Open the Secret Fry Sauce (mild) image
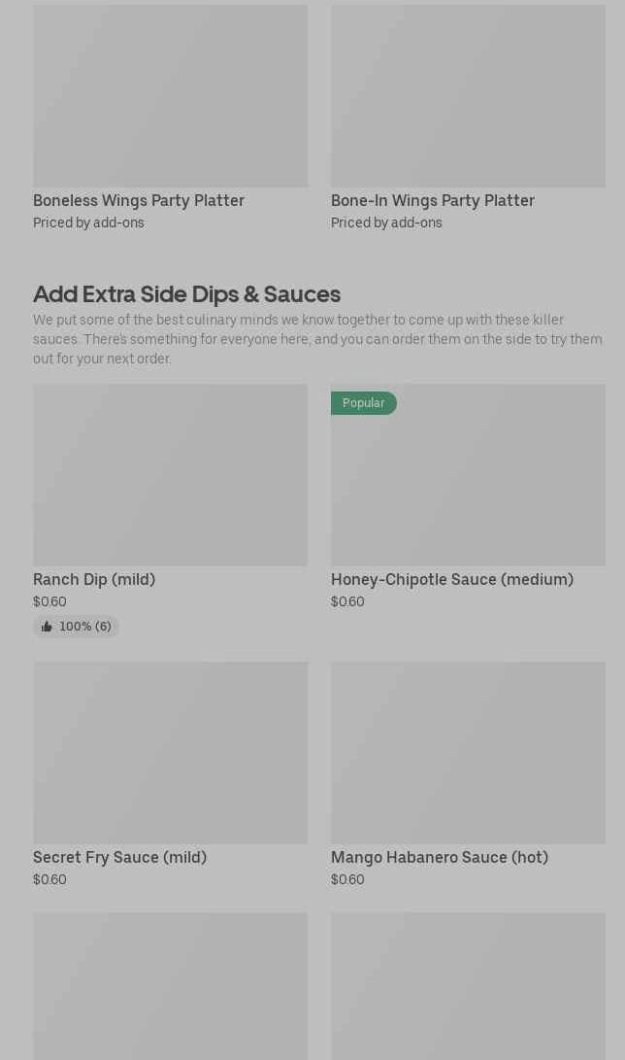Screen dimensions: 625x1060 pos(170,752)
